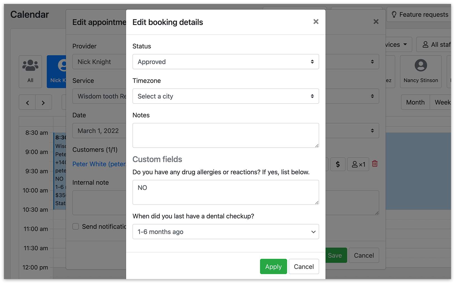Click the 8:30 appointment block in calendar

tap(60, 171)
